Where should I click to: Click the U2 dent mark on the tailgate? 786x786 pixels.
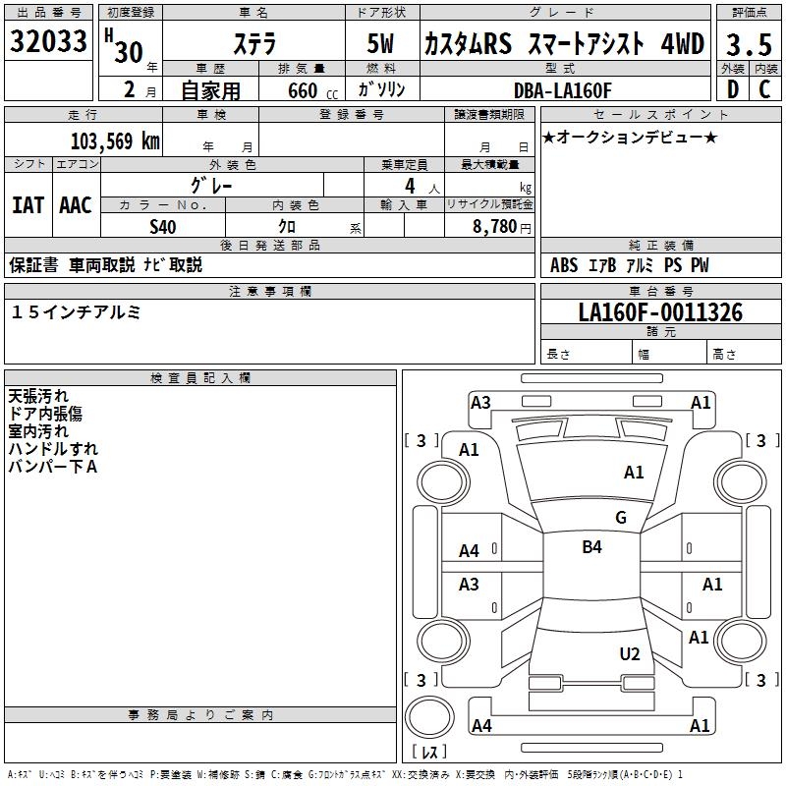tap(630, 654)
